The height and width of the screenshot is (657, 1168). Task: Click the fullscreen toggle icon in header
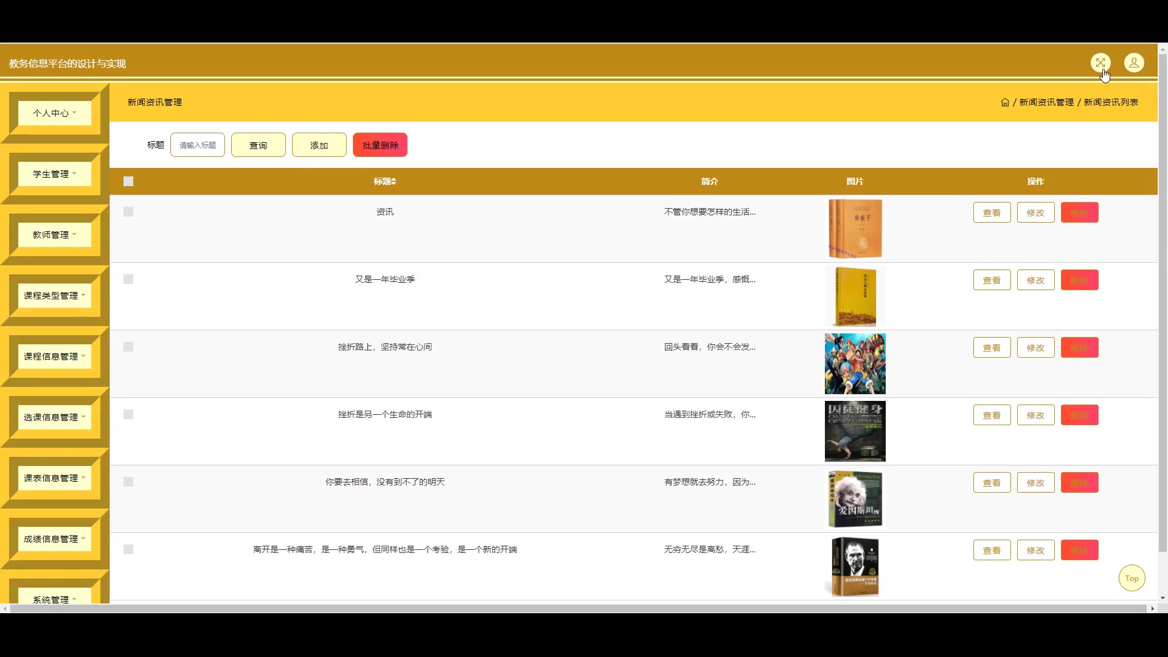coord(1100,63)
